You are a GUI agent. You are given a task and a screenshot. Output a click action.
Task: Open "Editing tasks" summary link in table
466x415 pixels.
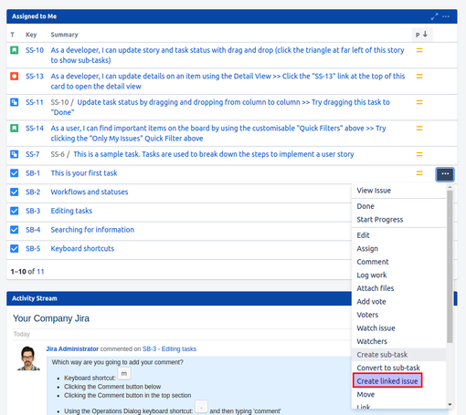point(71,211)
